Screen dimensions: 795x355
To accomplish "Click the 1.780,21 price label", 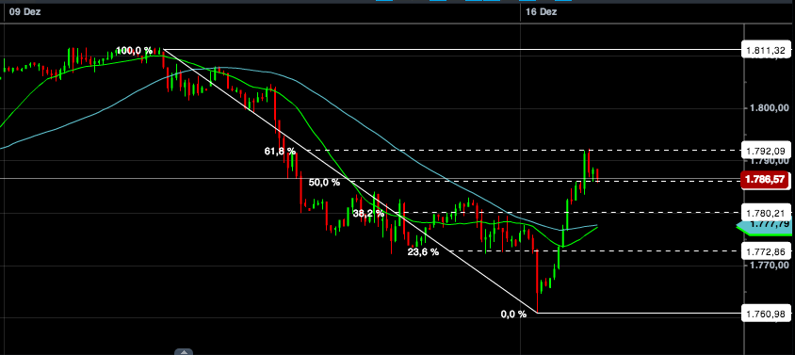I will (x=766, y=212).
